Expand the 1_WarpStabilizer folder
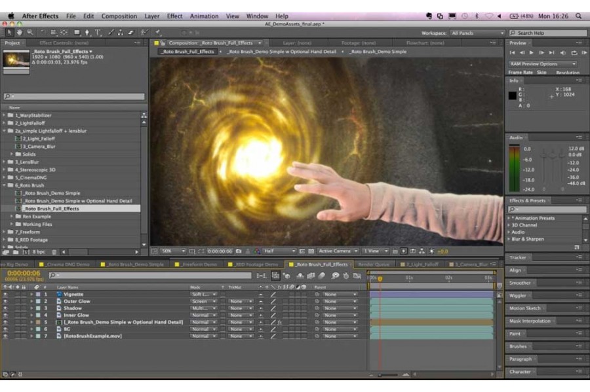Image resolution: width=590 pixels, height=392 pixels. [x=4, y=115]
